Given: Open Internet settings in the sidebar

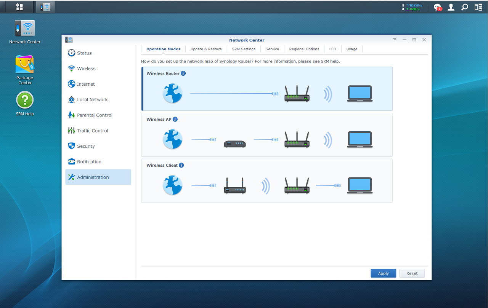Looking at the screenshot, I should pyautogui.click(x=98, y=84).
